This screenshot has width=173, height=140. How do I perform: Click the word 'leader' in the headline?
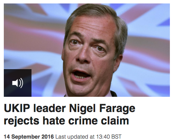tap(49, 108)
